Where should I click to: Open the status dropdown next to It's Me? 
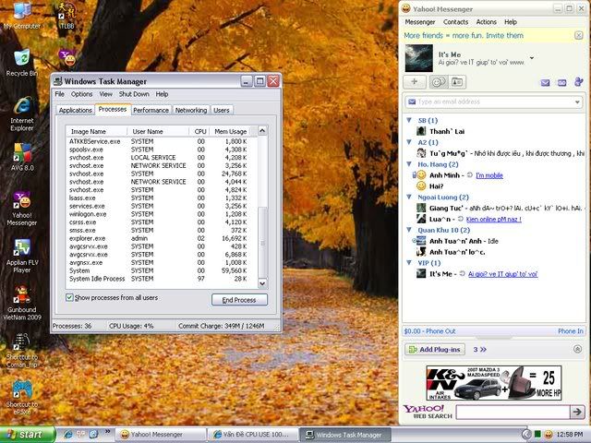532,58
